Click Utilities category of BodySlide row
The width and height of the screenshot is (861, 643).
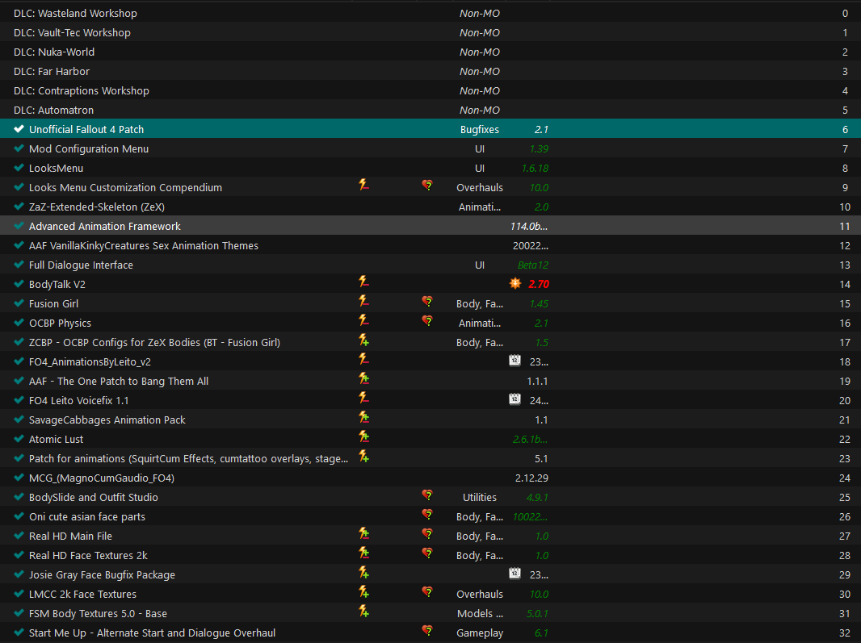click(x=480, y=497)
